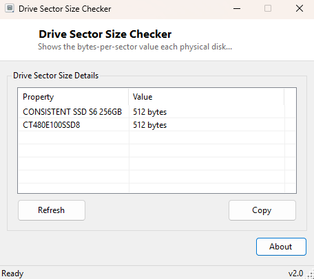Viewport: 314px width, 279px height.
Task: Click the Drive Sector Size Checker heading
Action: pyautogui.click(x=105, y=34)
